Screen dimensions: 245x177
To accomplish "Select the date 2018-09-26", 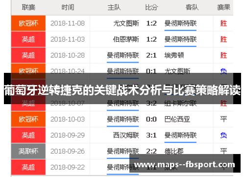I will click(x=68, y=151).
